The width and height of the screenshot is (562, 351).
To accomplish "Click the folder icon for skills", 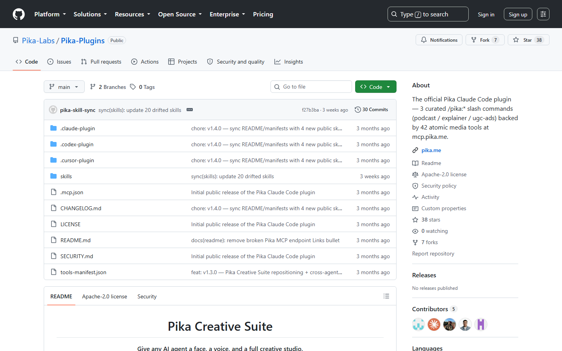I will tap(53, 176).
